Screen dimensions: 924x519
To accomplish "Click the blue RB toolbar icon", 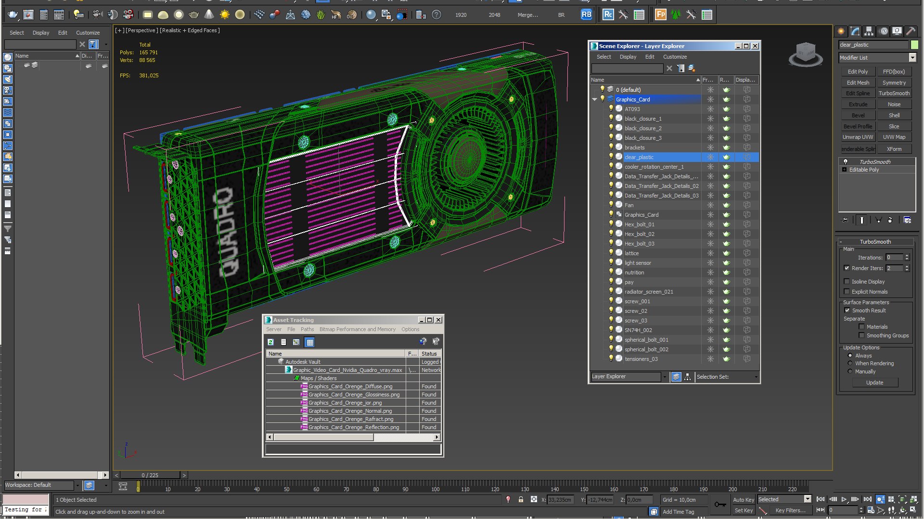I will pyautogui.click(x=586, y=15).
